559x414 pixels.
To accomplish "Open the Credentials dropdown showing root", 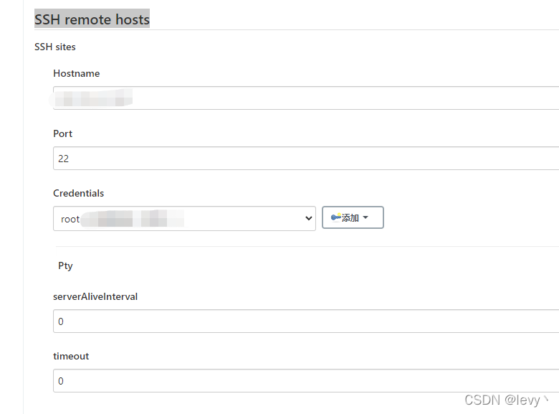I will 184,218.
